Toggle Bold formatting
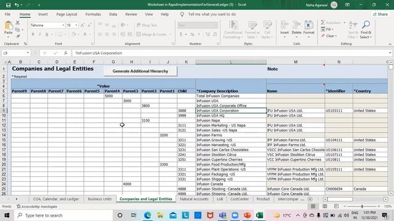The height and width of the screenshot is (221, 394). point(33,34)
